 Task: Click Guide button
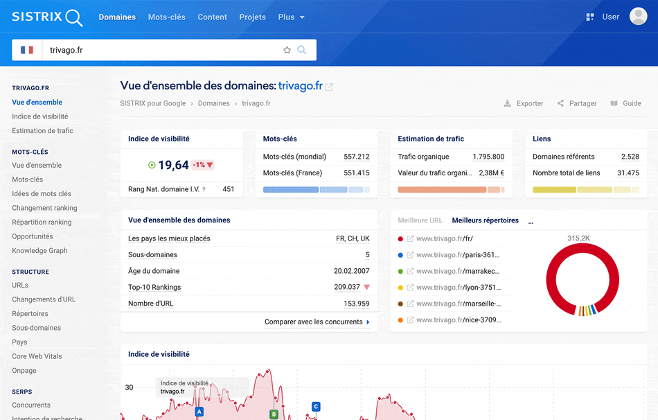(625, 103)
